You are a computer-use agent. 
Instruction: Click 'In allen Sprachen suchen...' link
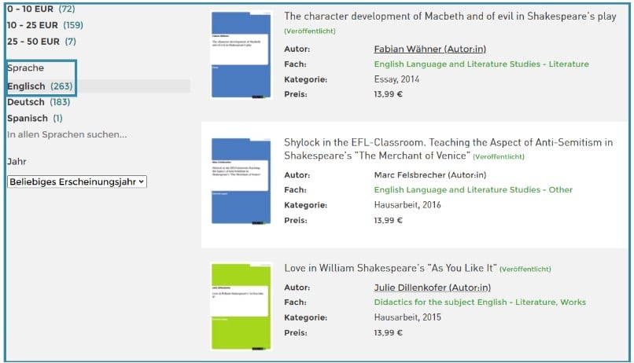tap(67, 134)
